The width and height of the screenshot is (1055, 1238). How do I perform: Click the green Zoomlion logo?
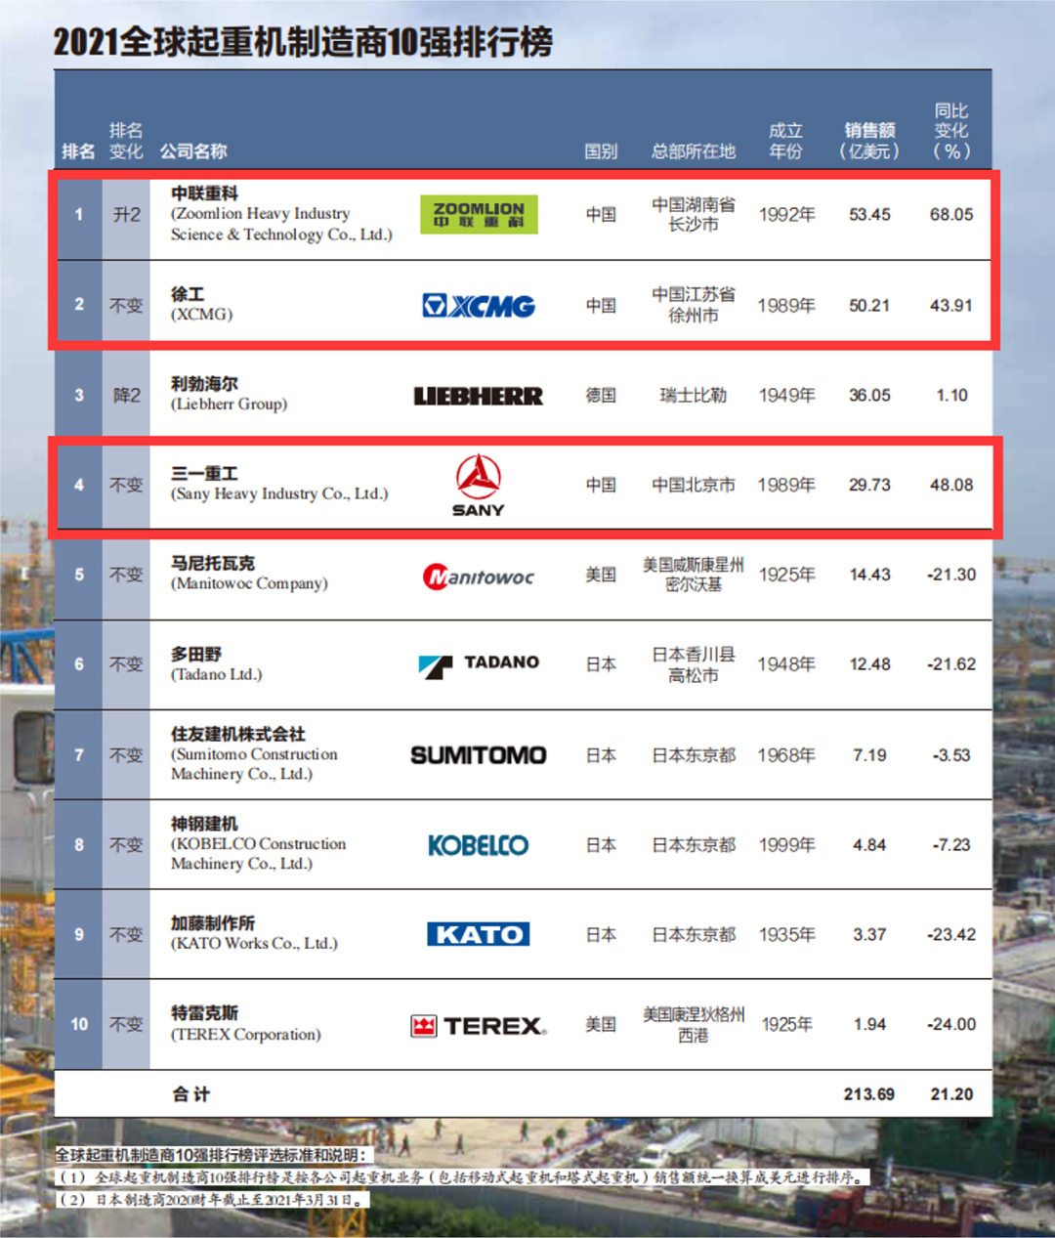coord(479,214)
